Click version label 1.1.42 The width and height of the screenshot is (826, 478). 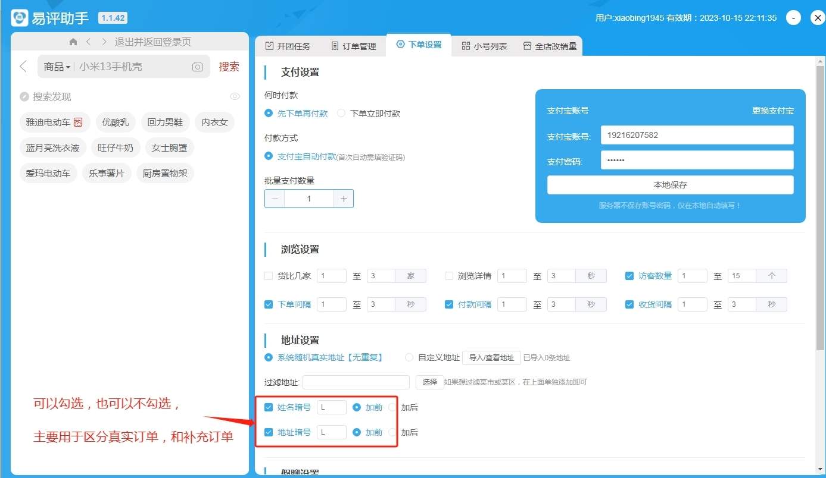click(113, 18)
